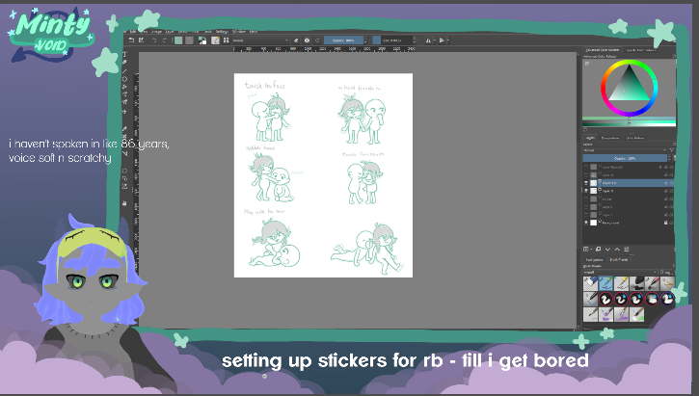The height and width of the screenshot is (396, 699).
Task: Open the brush editor icon
Action: click(215, 40)
